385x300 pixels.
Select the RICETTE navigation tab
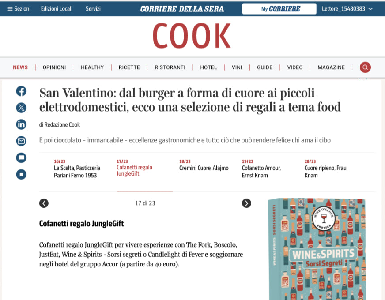(129, 67)
